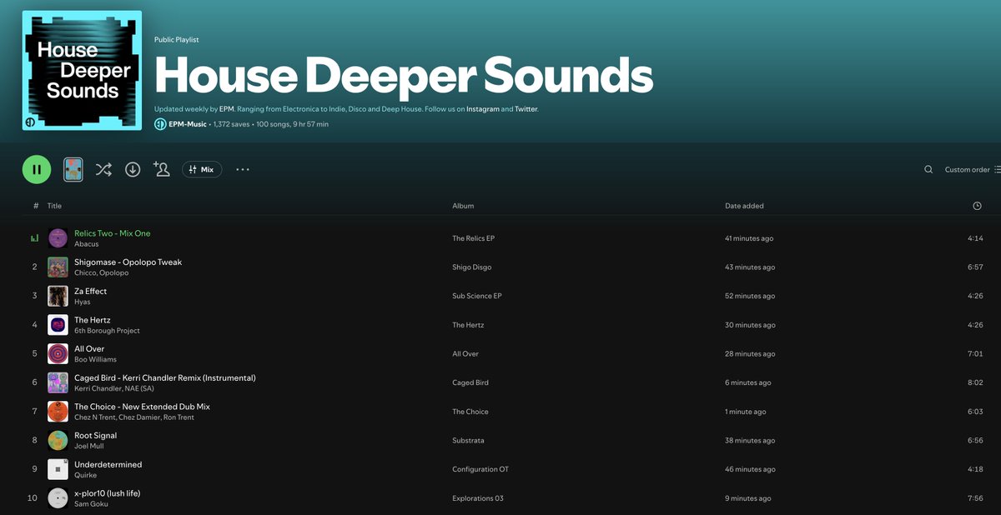Open The Relics EP album
The width and height of the screenshot is (1001, 515).
(473, 238)
